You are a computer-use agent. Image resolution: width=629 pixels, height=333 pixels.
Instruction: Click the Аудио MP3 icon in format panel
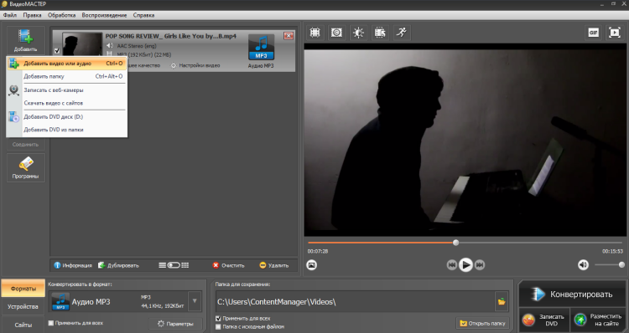coord(60,302)
